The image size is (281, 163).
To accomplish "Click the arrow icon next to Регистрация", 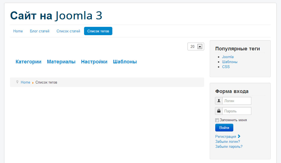I will pyautogui.click(x=239, y=136).
